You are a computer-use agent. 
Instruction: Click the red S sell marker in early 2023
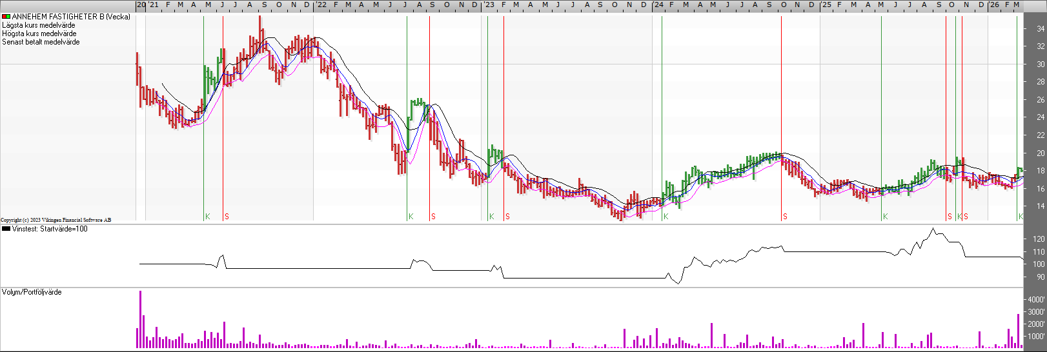[x=507, y=217]
